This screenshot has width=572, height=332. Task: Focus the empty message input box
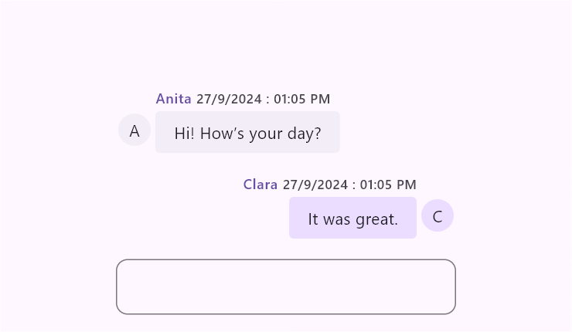[x=286, y=286]
